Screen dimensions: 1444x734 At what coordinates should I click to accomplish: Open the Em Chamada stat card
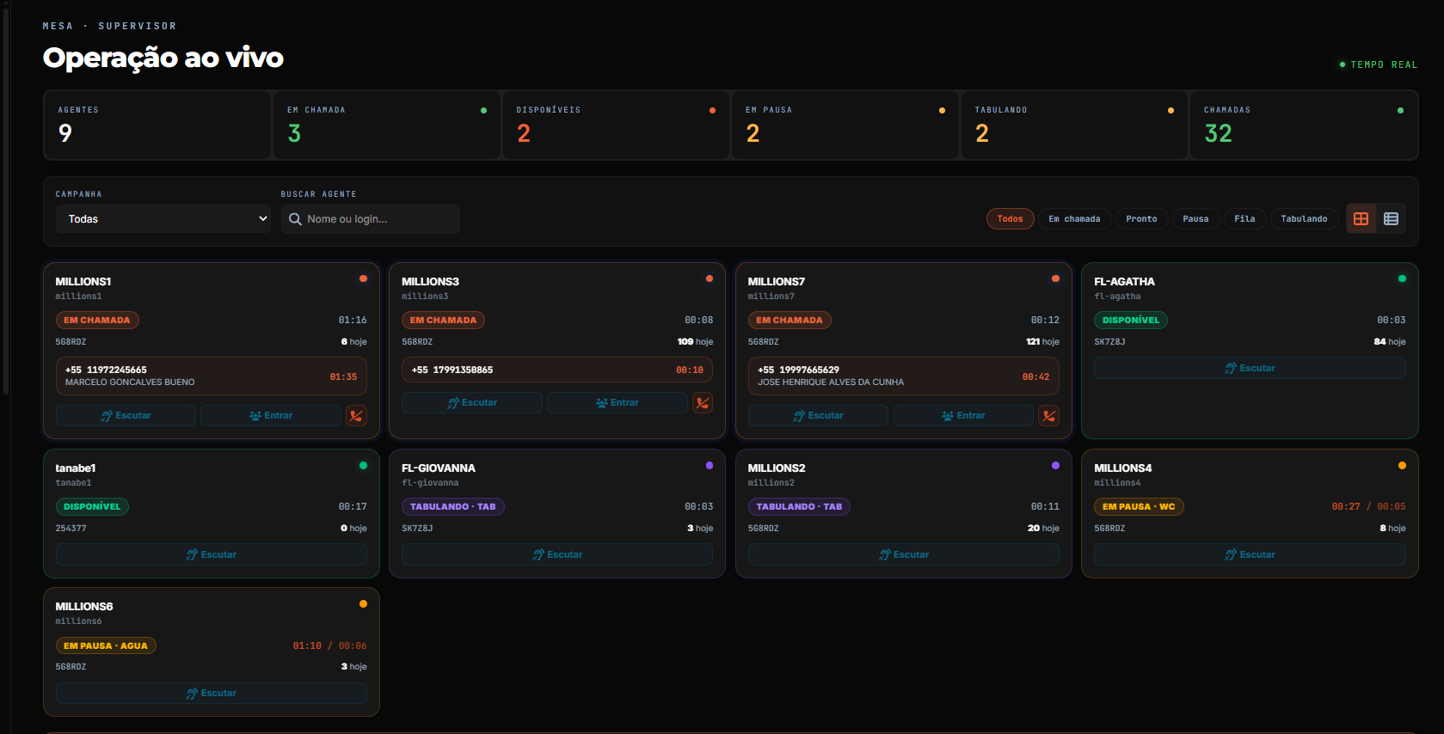pos(387,125)
